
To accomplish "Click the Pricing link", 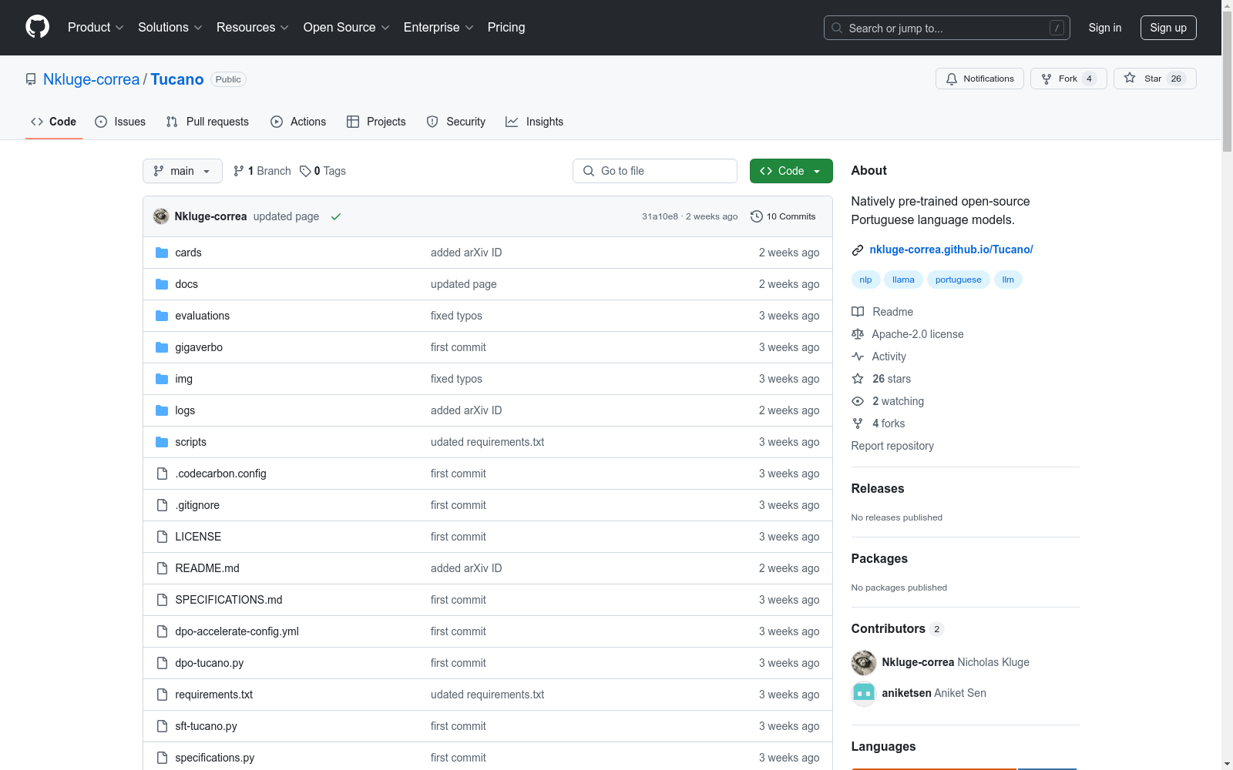I will [506, 28].
